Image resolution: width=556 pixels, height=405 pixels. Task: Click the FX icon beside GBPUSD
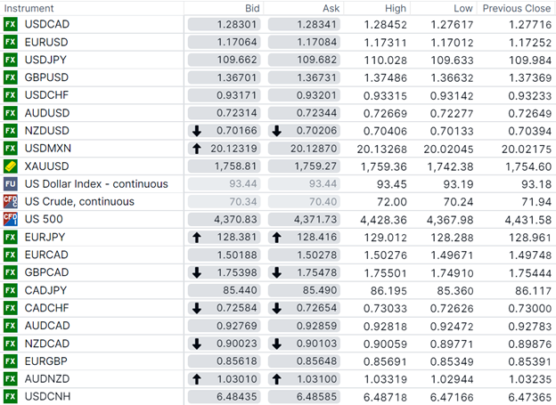click(x=11, y=77)
